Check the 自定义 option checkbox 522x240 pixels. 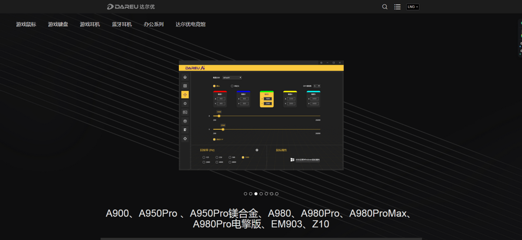pos(232,86)
